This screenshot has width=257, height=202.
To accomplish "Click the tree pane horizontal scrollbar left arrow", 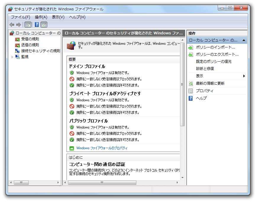I will tap(11, 183).
